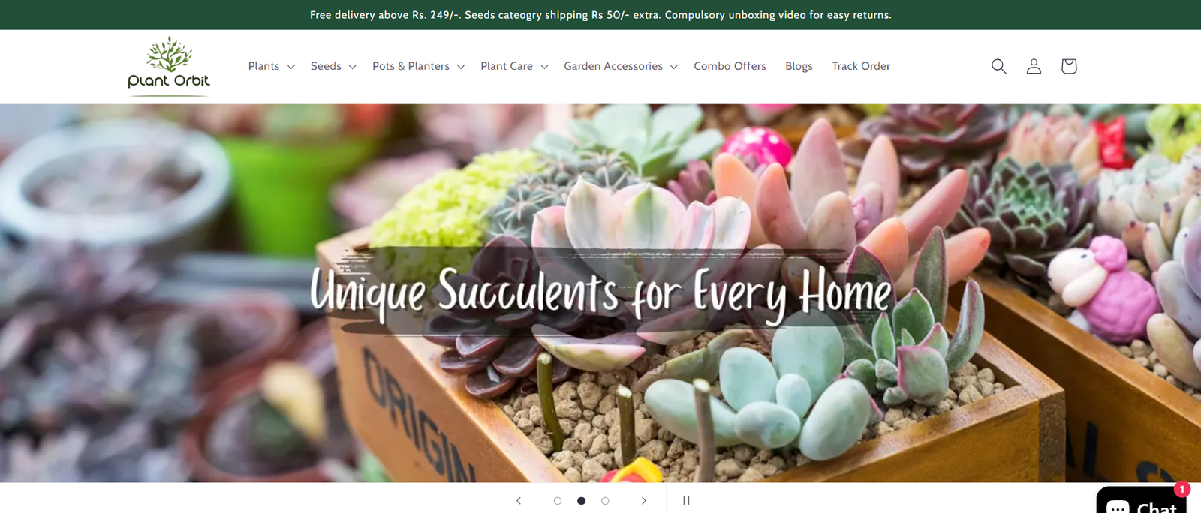This screenshot has height=513, width=1201.
Task: Go to previous slide arrow
Action: pyautogui.click(x=518, y=500)
